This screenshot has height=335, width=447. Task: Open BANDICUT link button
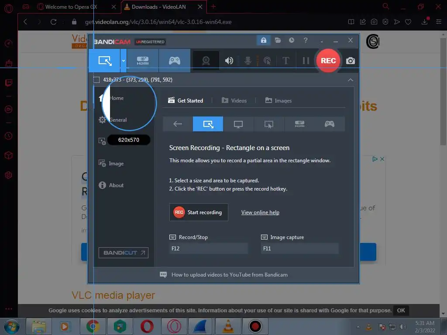coord(124,253)
